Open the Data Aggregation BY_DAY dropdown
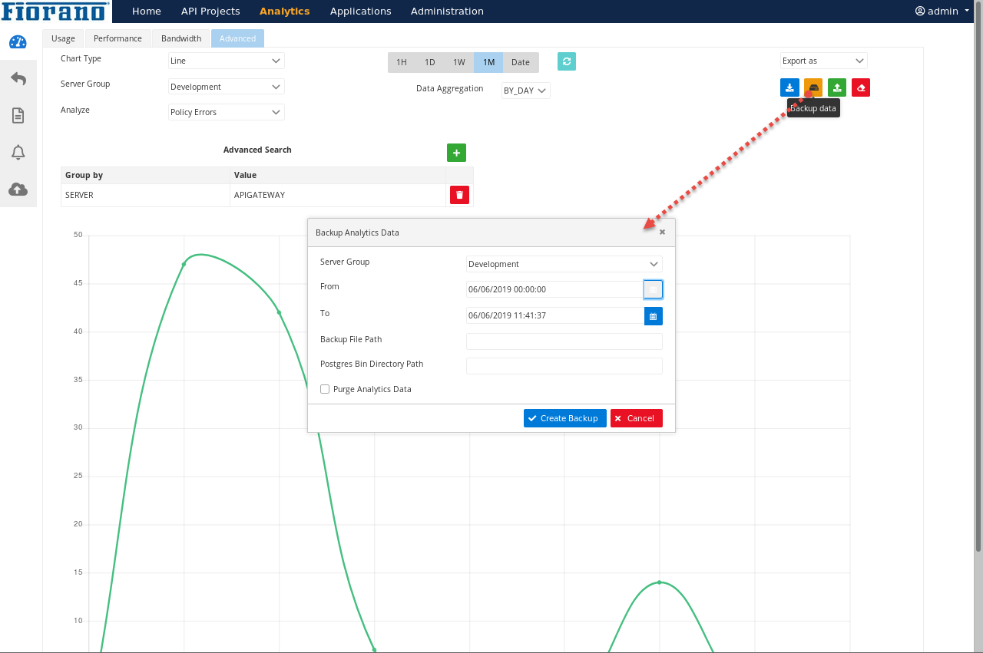The height and width of the screenshot is (653, 983). [526, 91]
